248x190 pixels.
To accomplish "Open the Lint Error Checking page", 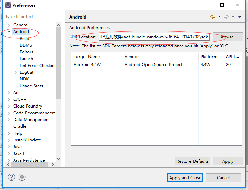I will click(38, 66).
